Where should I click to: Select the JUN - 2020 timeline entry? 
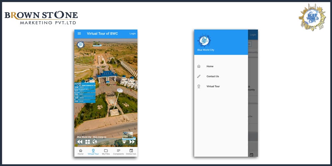(x=85, y=98)
